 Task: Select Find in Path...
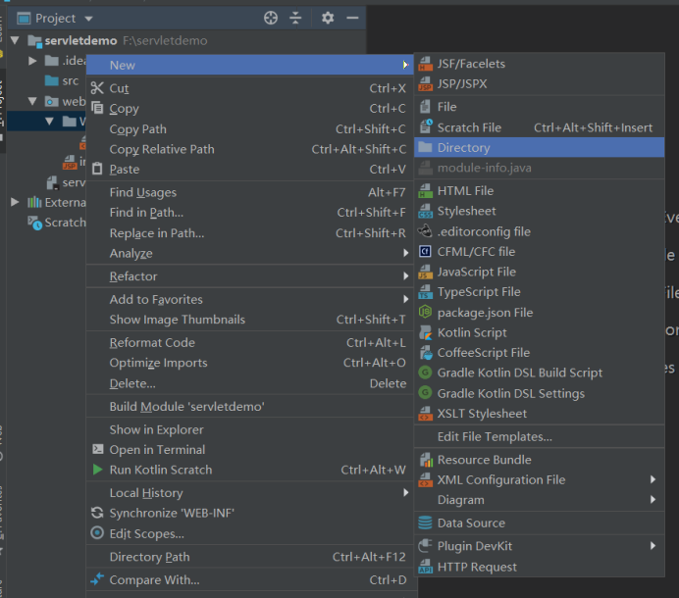[250, 213]
